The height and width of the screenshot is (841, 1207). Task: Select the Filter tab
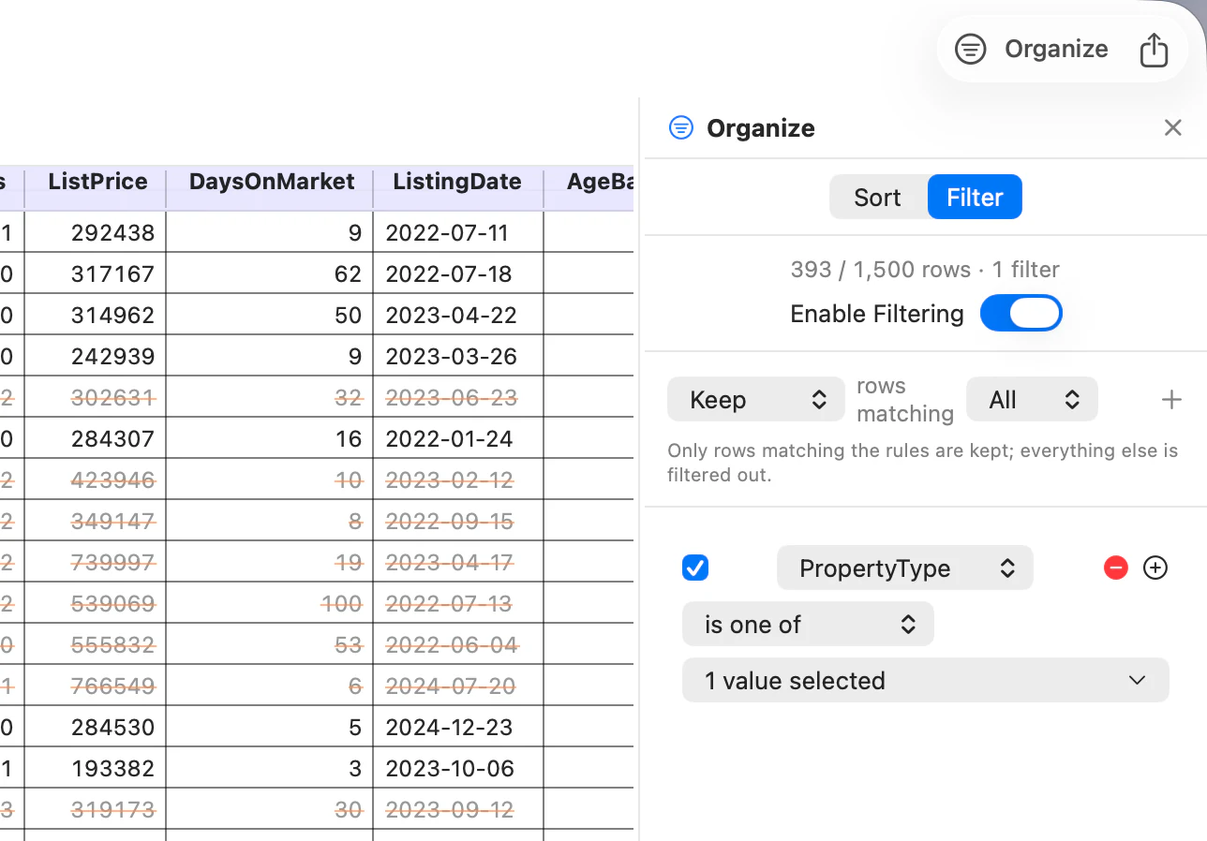point(975,198)
